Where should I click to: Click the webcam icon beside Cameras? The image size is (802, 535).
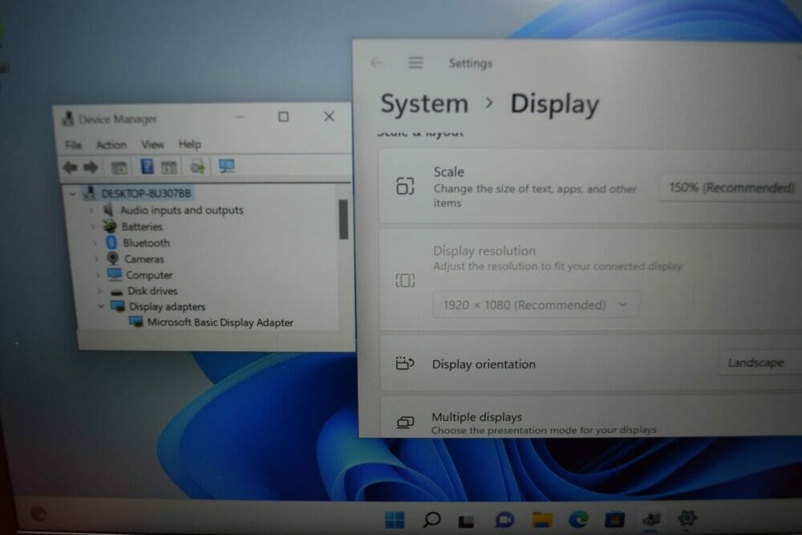113,258
